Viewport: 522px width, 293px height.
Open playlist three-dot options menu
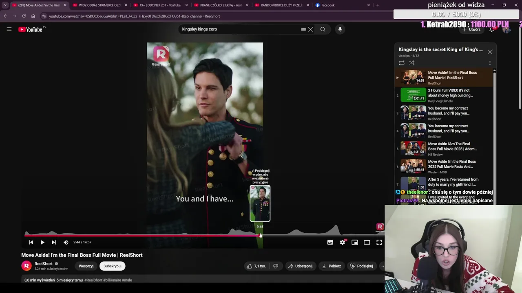490,63
